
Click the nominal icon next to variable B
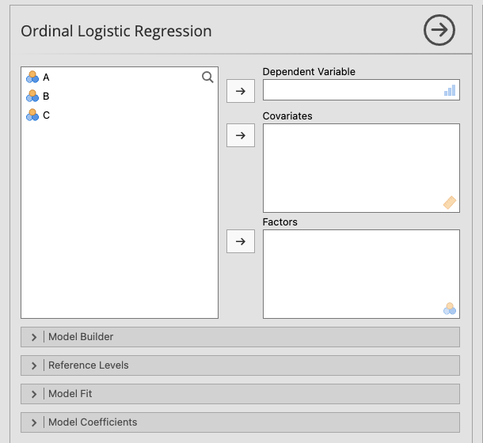coord(32,96)
